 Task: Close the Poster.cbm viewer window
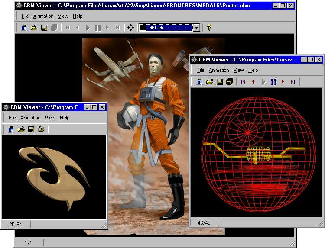tap(291, 6)
